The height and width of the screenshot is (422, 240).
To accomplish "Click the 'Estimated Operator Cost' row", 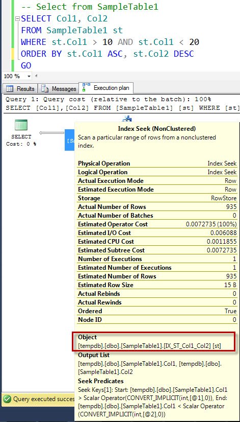I will click(x=157, y=224).
